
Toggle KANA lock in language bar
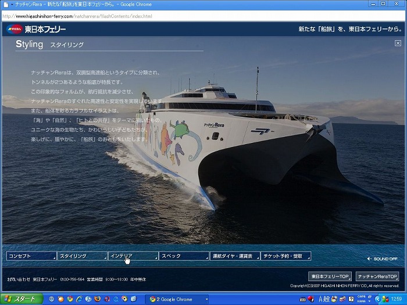tap(361, 302)
